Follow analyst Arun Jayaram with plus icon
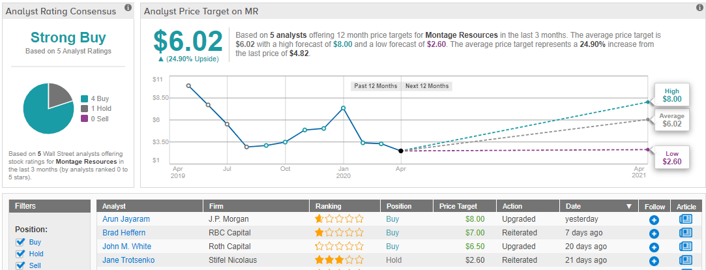This screenshot has width=706, height=270. click(x=654, y=220)
